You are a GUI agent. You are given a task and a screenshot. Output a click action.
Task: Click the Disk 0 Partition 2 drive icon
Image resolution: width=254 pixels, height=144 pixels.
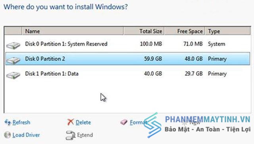pyautogui.click(x=13, y=60)
